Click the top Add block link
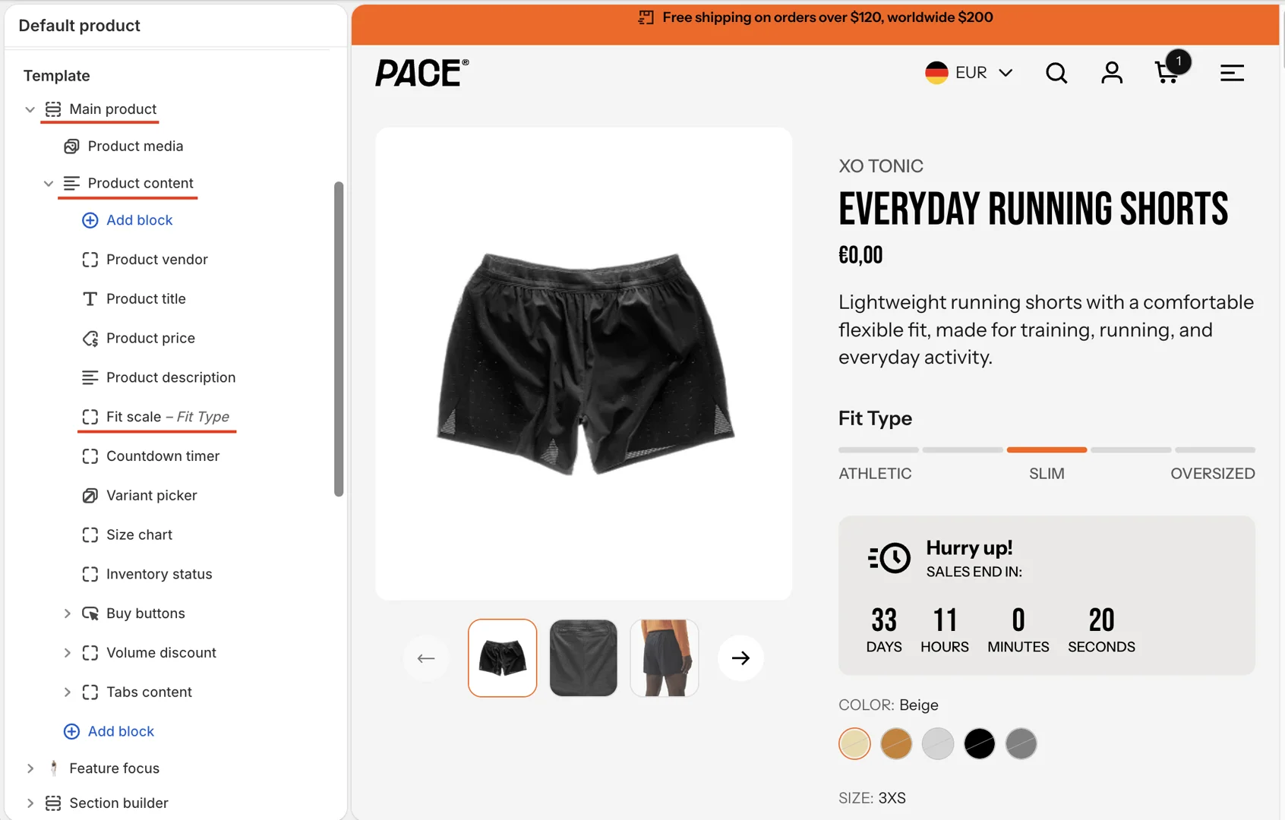The width and height of the screenshot is (1285, 820). [128, 220]
